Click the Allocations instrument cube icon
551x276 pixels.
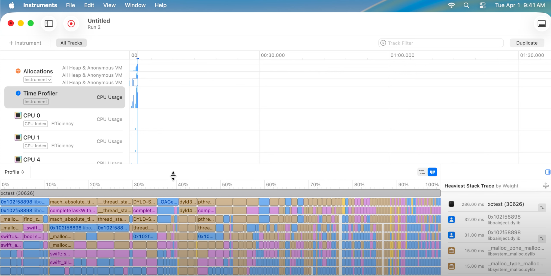click(x=18, y=71)
